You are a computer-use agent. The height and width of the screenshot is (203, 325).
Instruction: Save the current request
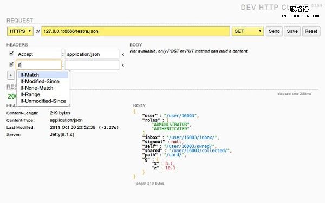tap(292, 31)
